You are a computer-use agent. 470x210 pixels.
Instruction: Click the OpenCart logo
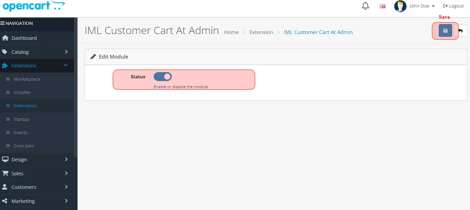(x=34, y=6)
